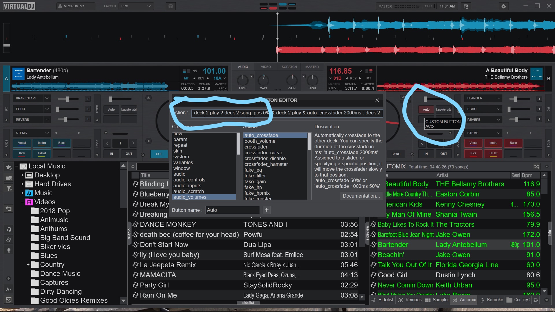Click the A+ font size icon
Screen dimensions: 555x312
point(9,289)
